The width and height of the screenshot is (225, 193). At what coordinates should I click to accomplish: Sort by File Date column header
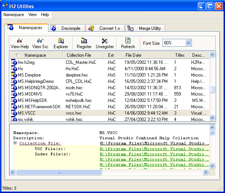click(146, 55)
